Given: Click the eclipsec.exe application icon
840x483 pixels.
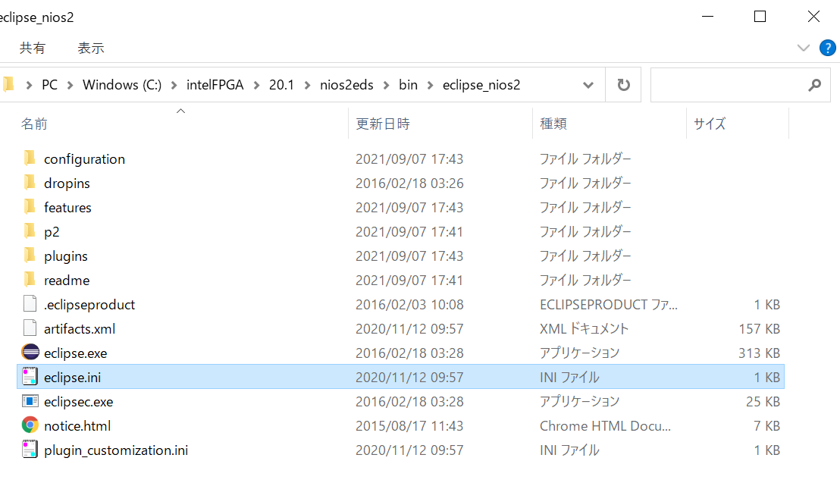Looking at the screenshot, I should point(30,401).
